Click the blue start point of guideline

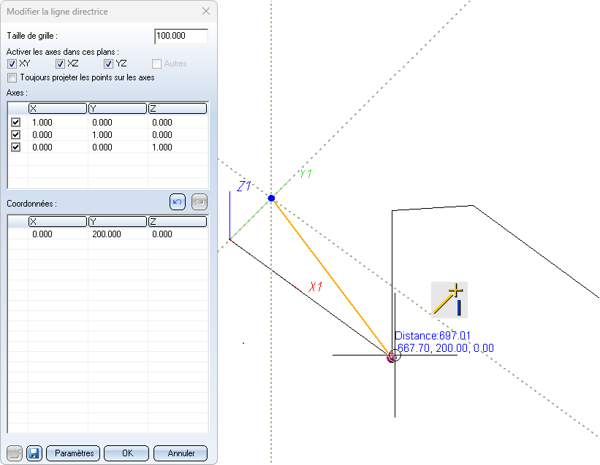click(271, 199)
